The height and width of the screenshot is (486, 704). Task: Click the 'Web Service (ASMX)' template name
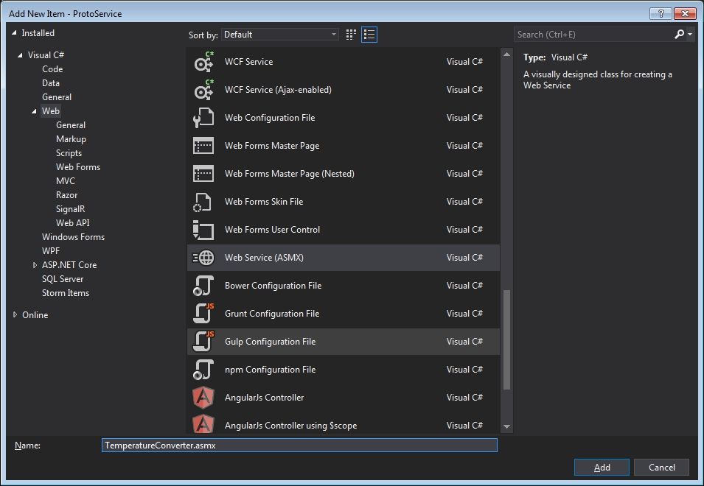tap(264, 258)
